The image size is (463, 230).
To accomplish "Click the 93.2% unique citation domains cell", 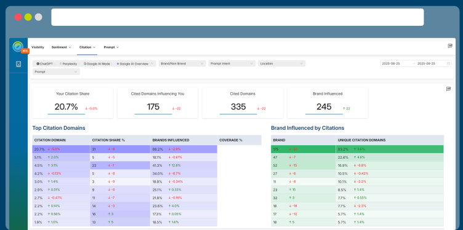I will [x=390, y=149].
